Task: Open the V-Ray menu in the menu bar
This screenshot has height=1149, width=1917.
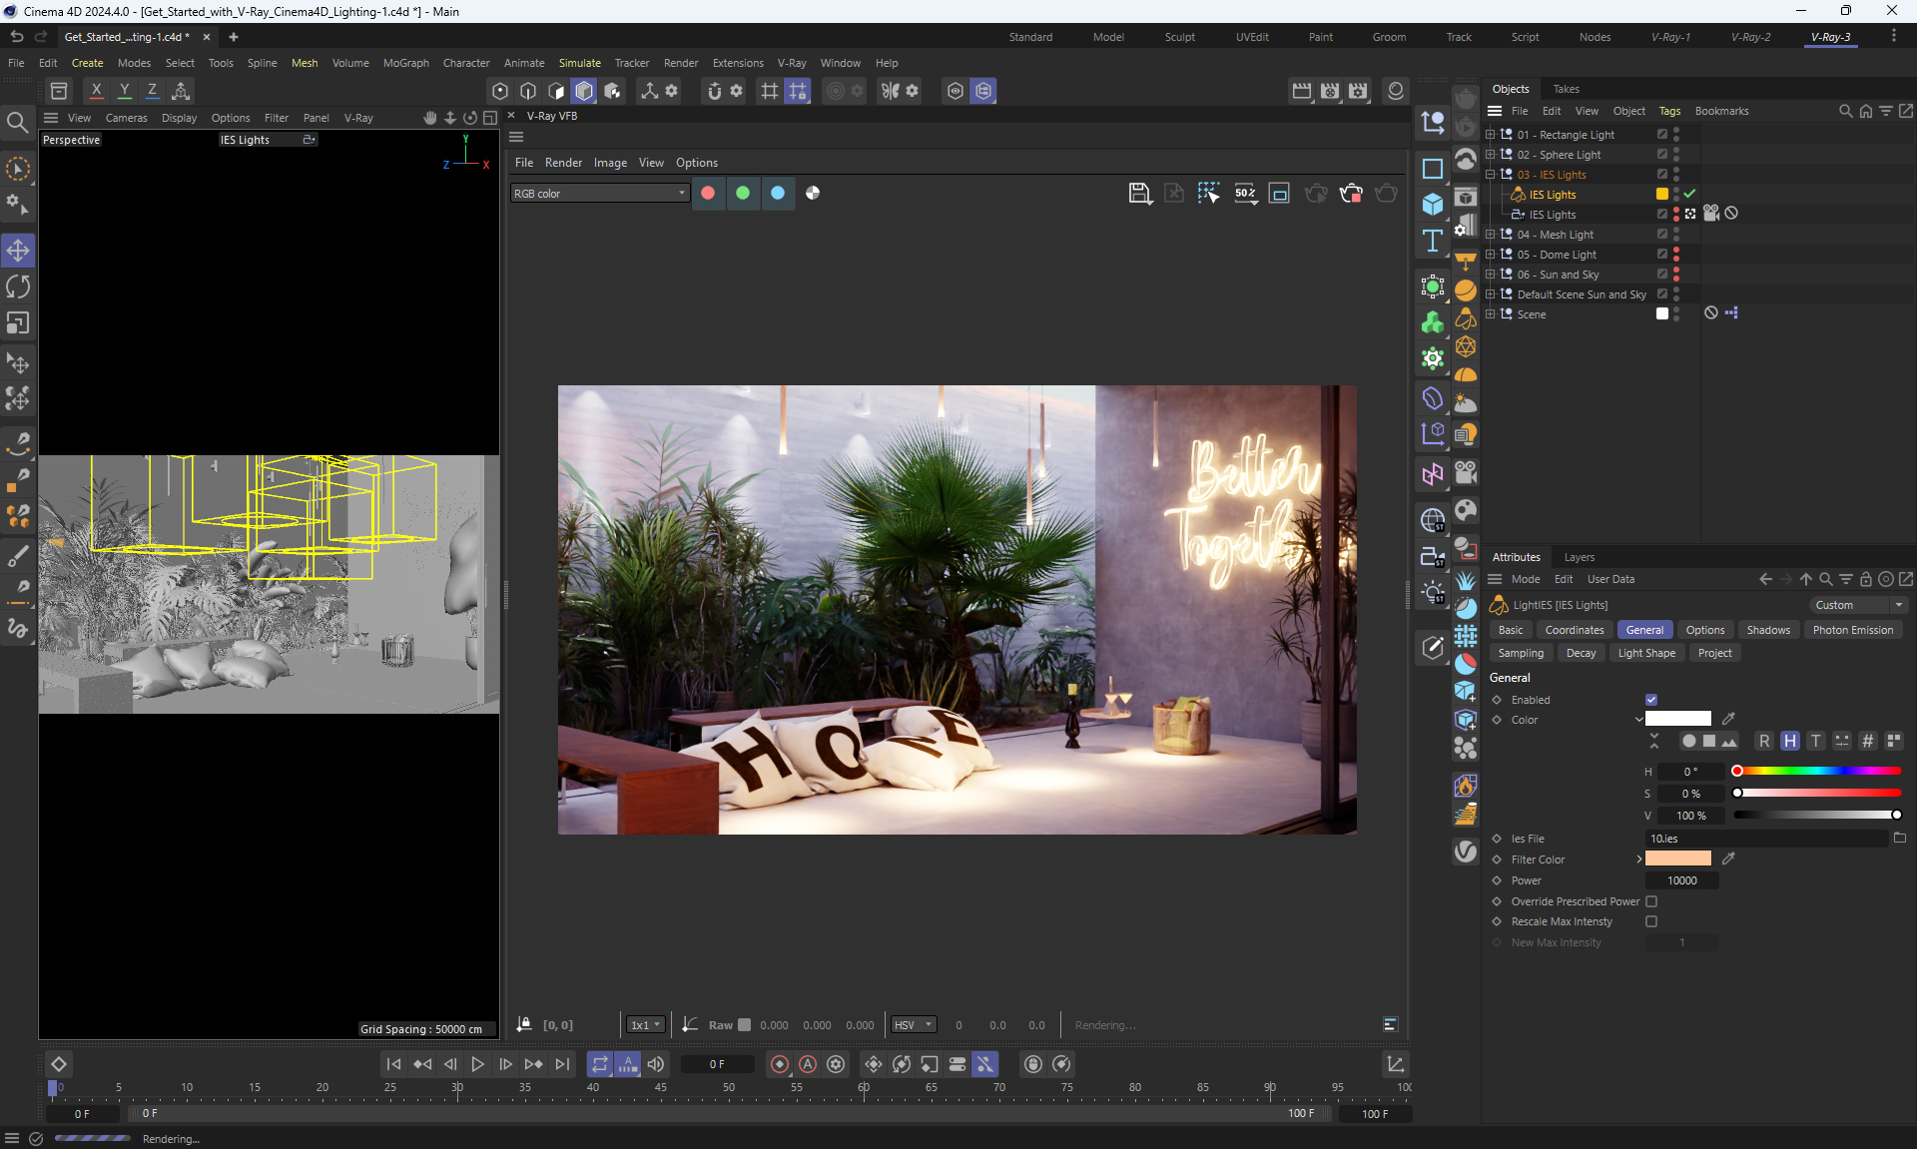Action: click(x=791, y=63)
